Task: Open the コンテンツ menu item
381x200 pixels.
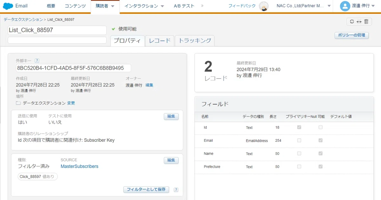Action: click(75, 6)
